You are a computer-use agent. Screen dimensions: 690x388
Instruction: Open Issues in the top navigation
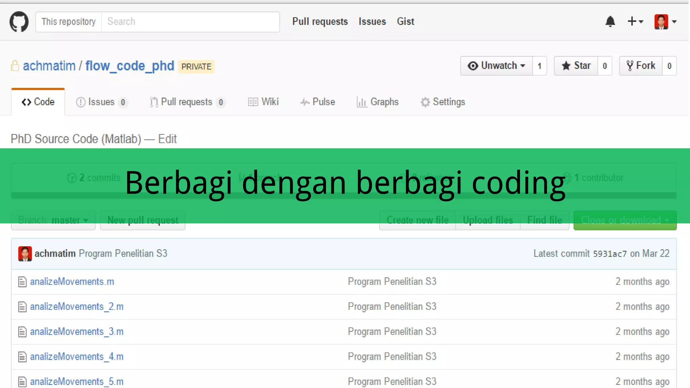coord(372,22)
